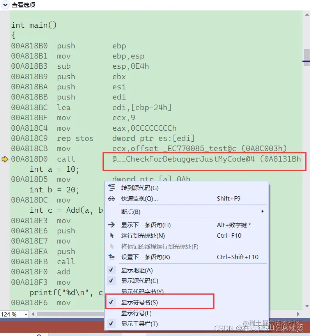
Task: Click the go-to-source icon beside 转到源代码
Action: (111, 188)
